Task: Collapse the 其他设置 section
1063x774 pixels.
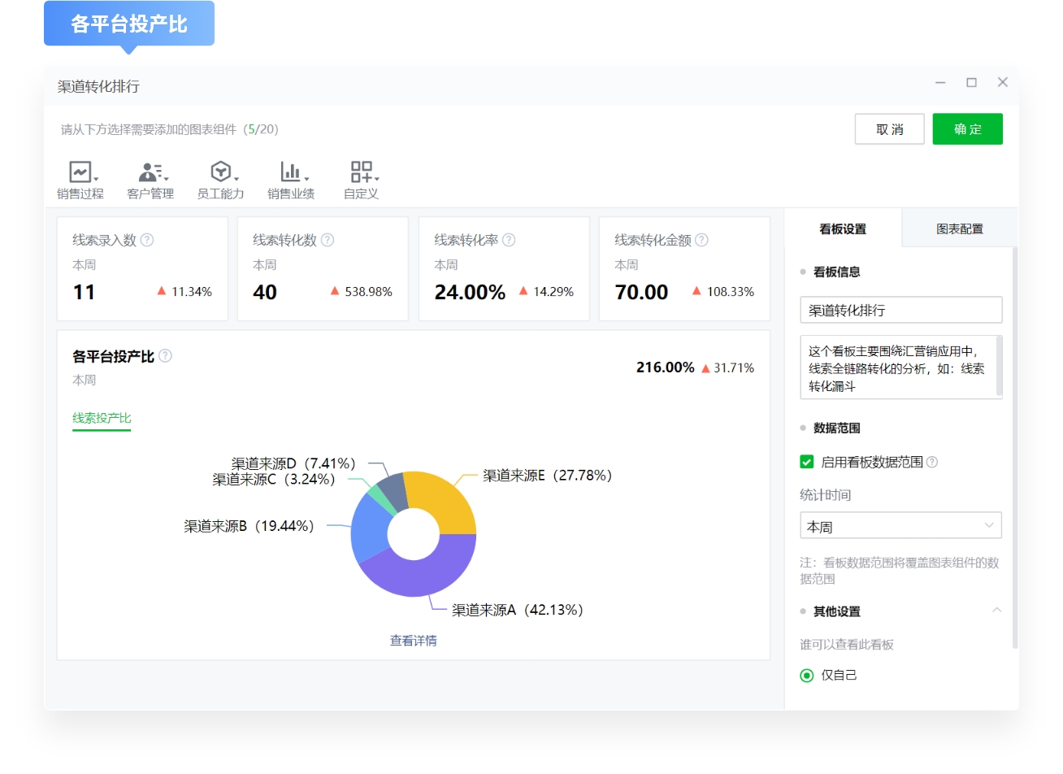Action: 998,611
